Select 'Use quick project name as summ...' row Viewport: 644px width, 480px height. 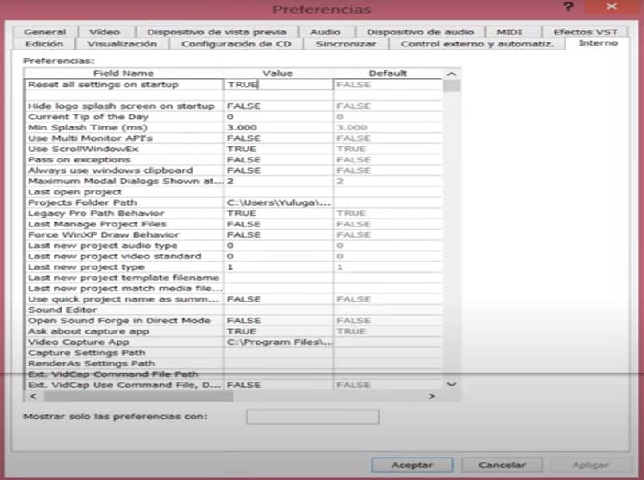[233, 299]
